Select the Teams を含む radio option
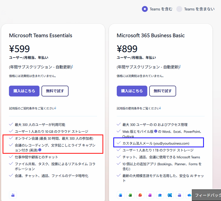The height and width of the screenshot is (201, 221). tap(145, 9)
